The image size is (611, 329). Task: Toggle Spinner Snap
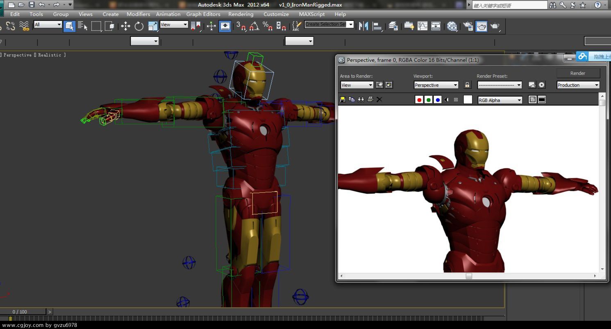(x=281, y=26)
